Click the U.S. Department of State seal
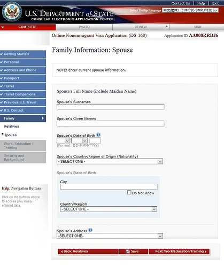The width and height of the screenshot is (224, 267). (12, 12)
